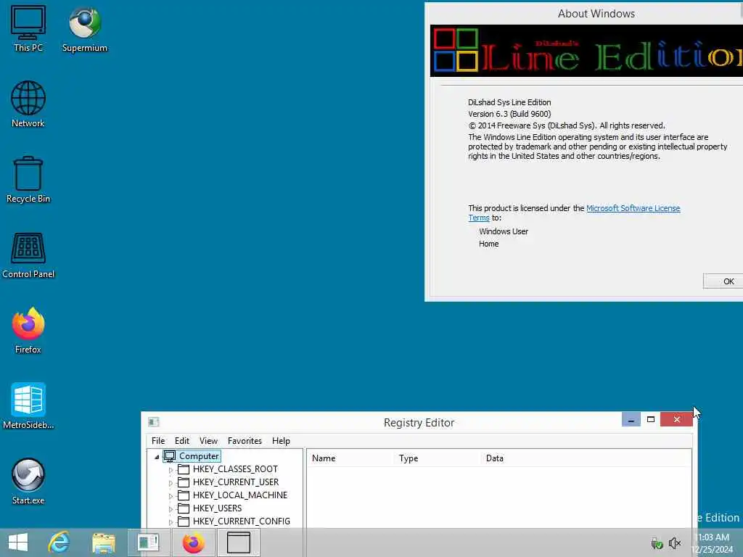
Task: Open the Network desktop icon
Action: (28, 104)
